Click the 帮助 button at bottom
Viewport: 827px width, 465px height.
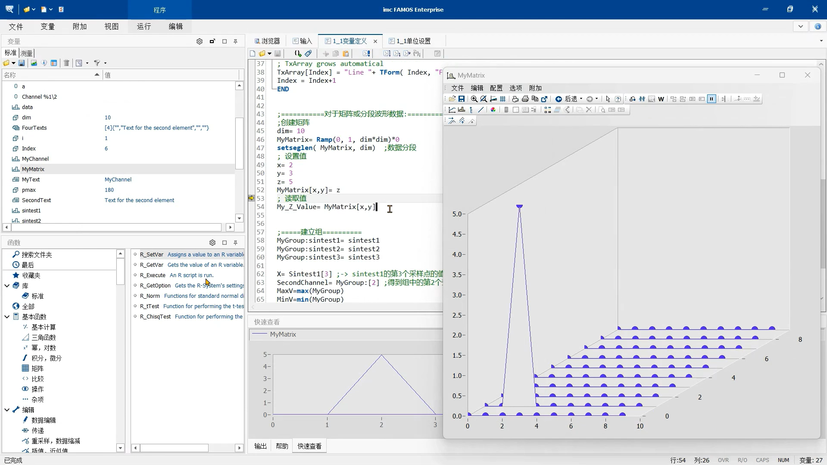click(x=282, y=446)
